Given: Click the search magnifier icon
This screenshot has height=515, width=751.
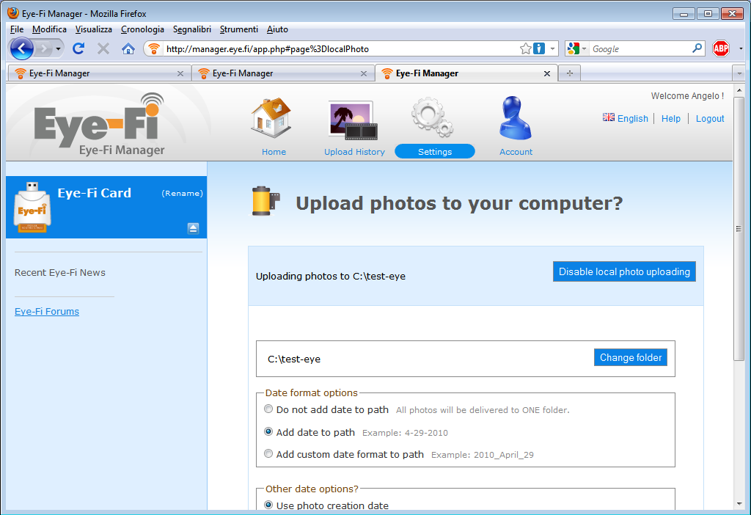Looking at the screenshot, I should 697,48.
